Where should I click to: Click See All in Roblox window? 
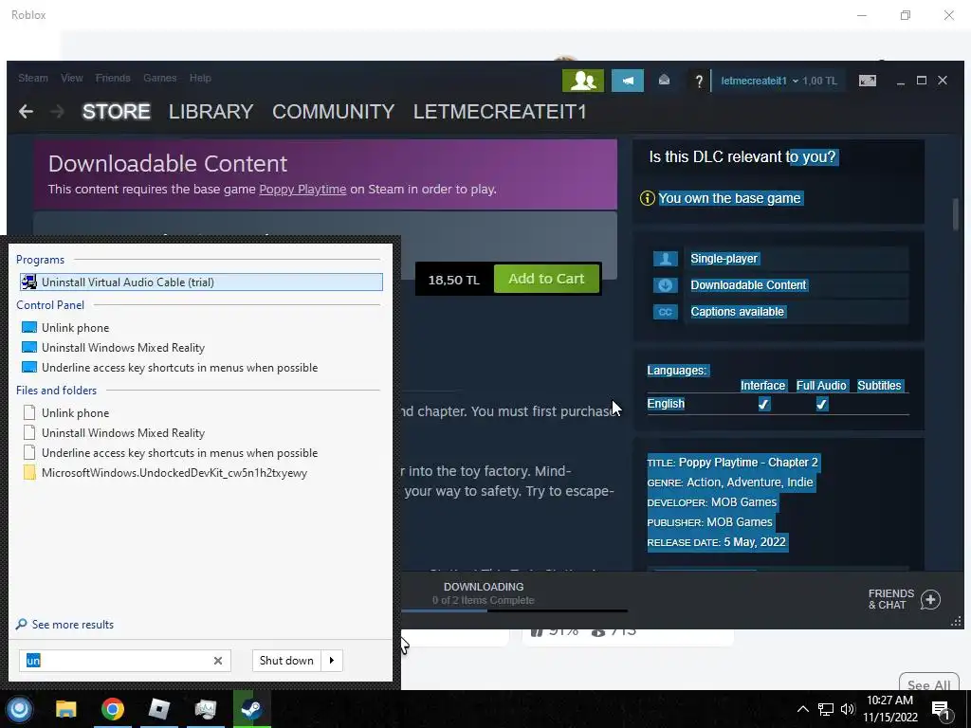coord(928,684)
